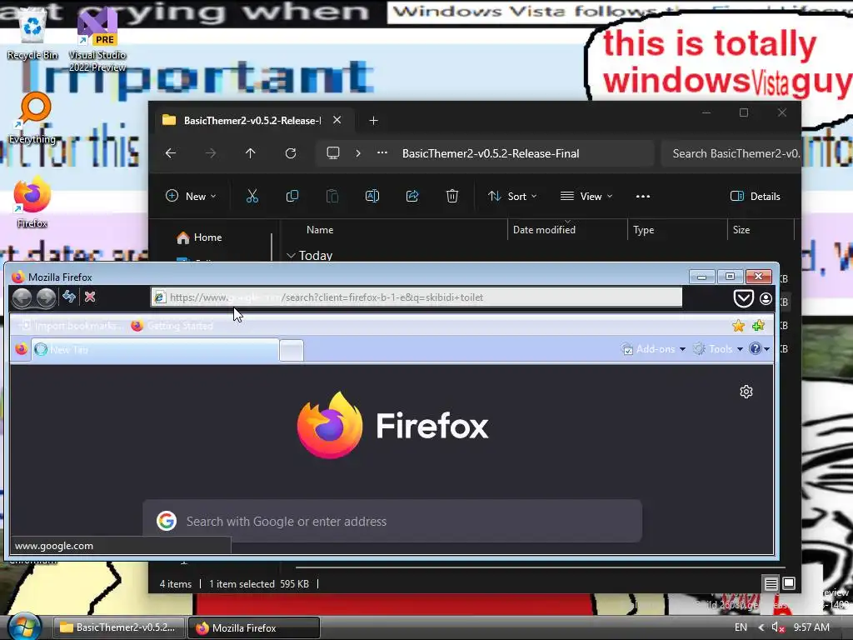Click the Paste icon in File Explorer toolbar
Screen dimensions: 853x640
tap(332, 196)
